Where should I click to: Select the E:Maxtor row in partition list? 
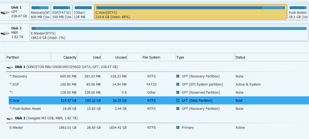coord(16,128)
